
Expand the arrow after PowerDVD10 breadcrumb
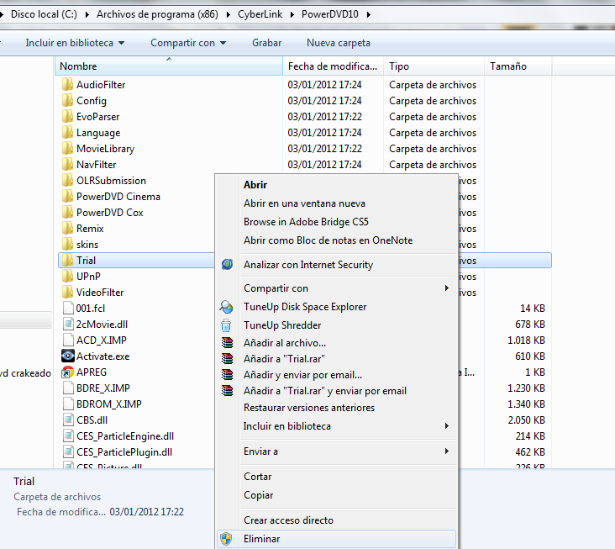coord(368,14)
